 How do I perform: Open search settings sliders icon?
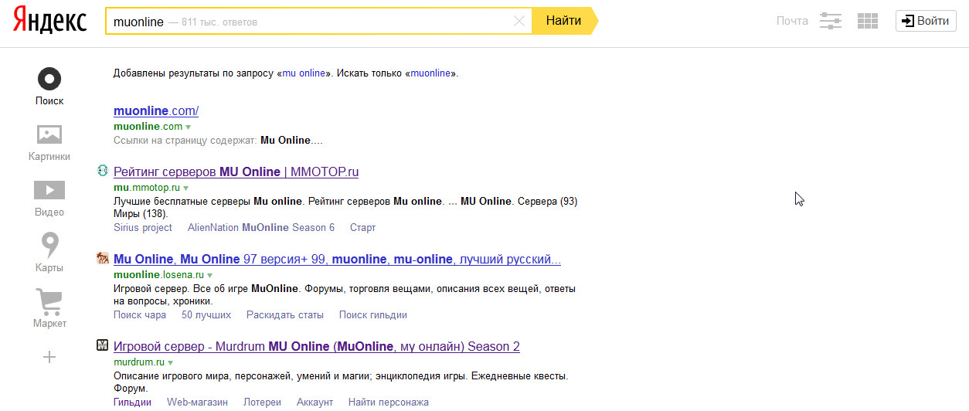pyautogui.click(x=831, y=21)
